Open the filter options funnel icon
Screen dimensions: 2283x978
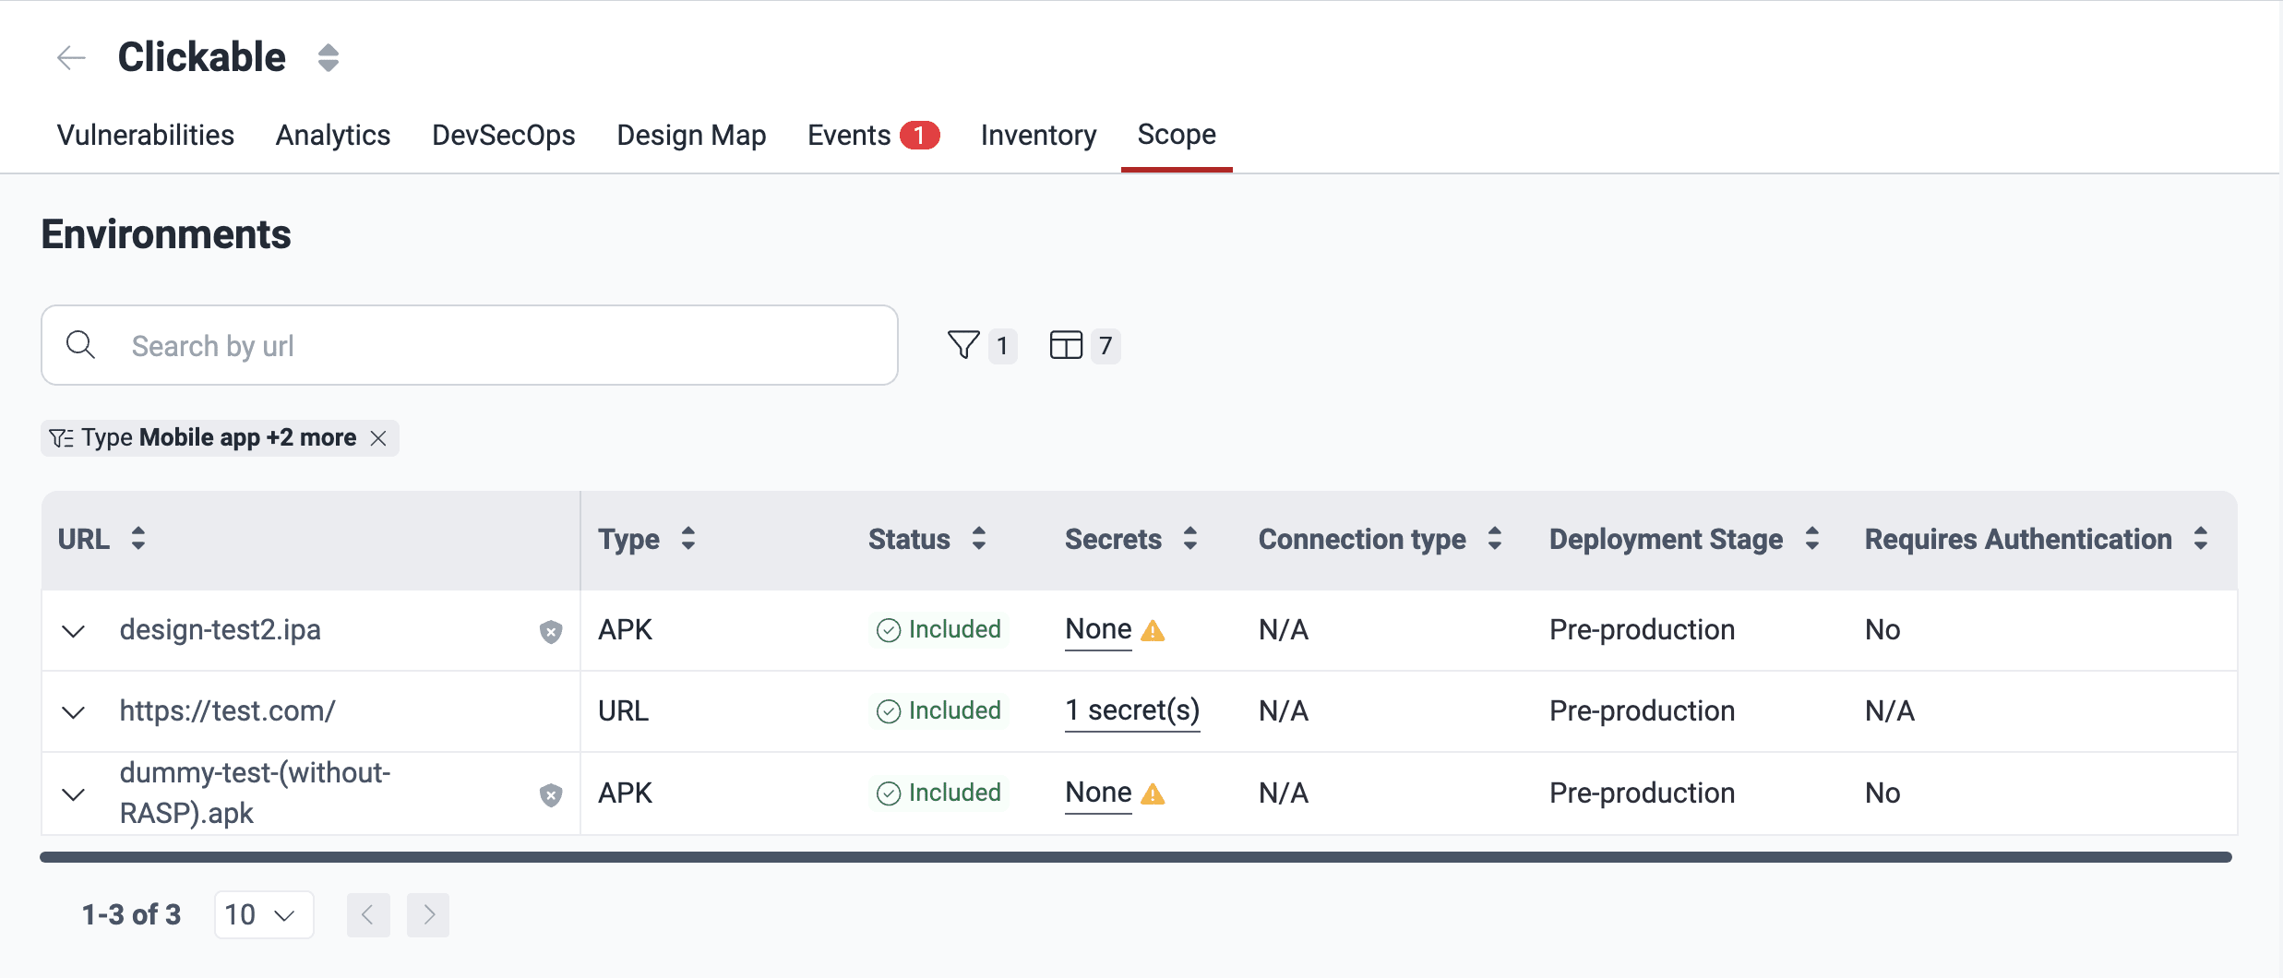(x=962, y=344)
